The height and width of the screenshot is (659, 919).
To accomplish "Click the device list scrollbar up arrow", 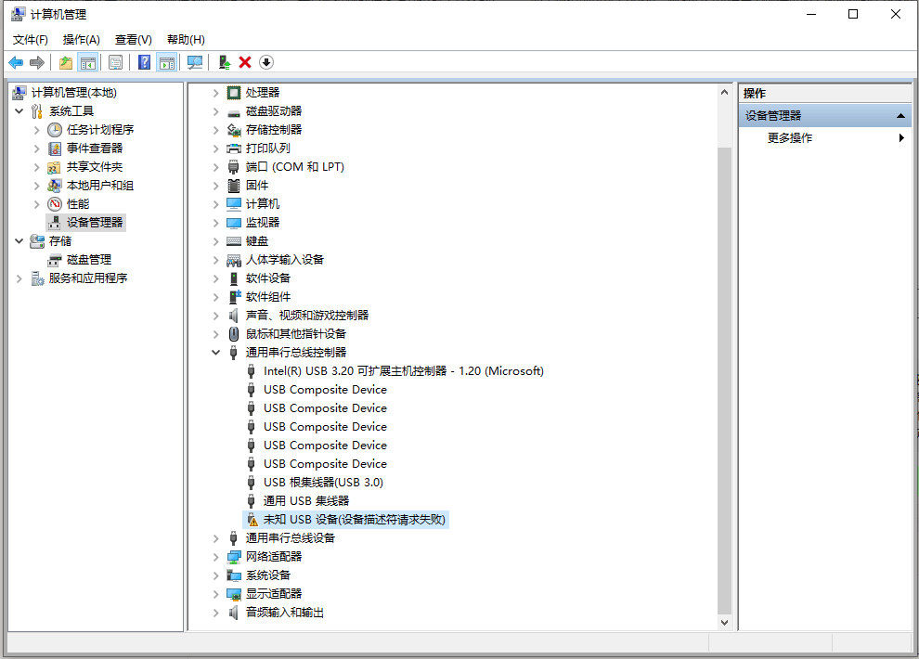I will (724, 92).
